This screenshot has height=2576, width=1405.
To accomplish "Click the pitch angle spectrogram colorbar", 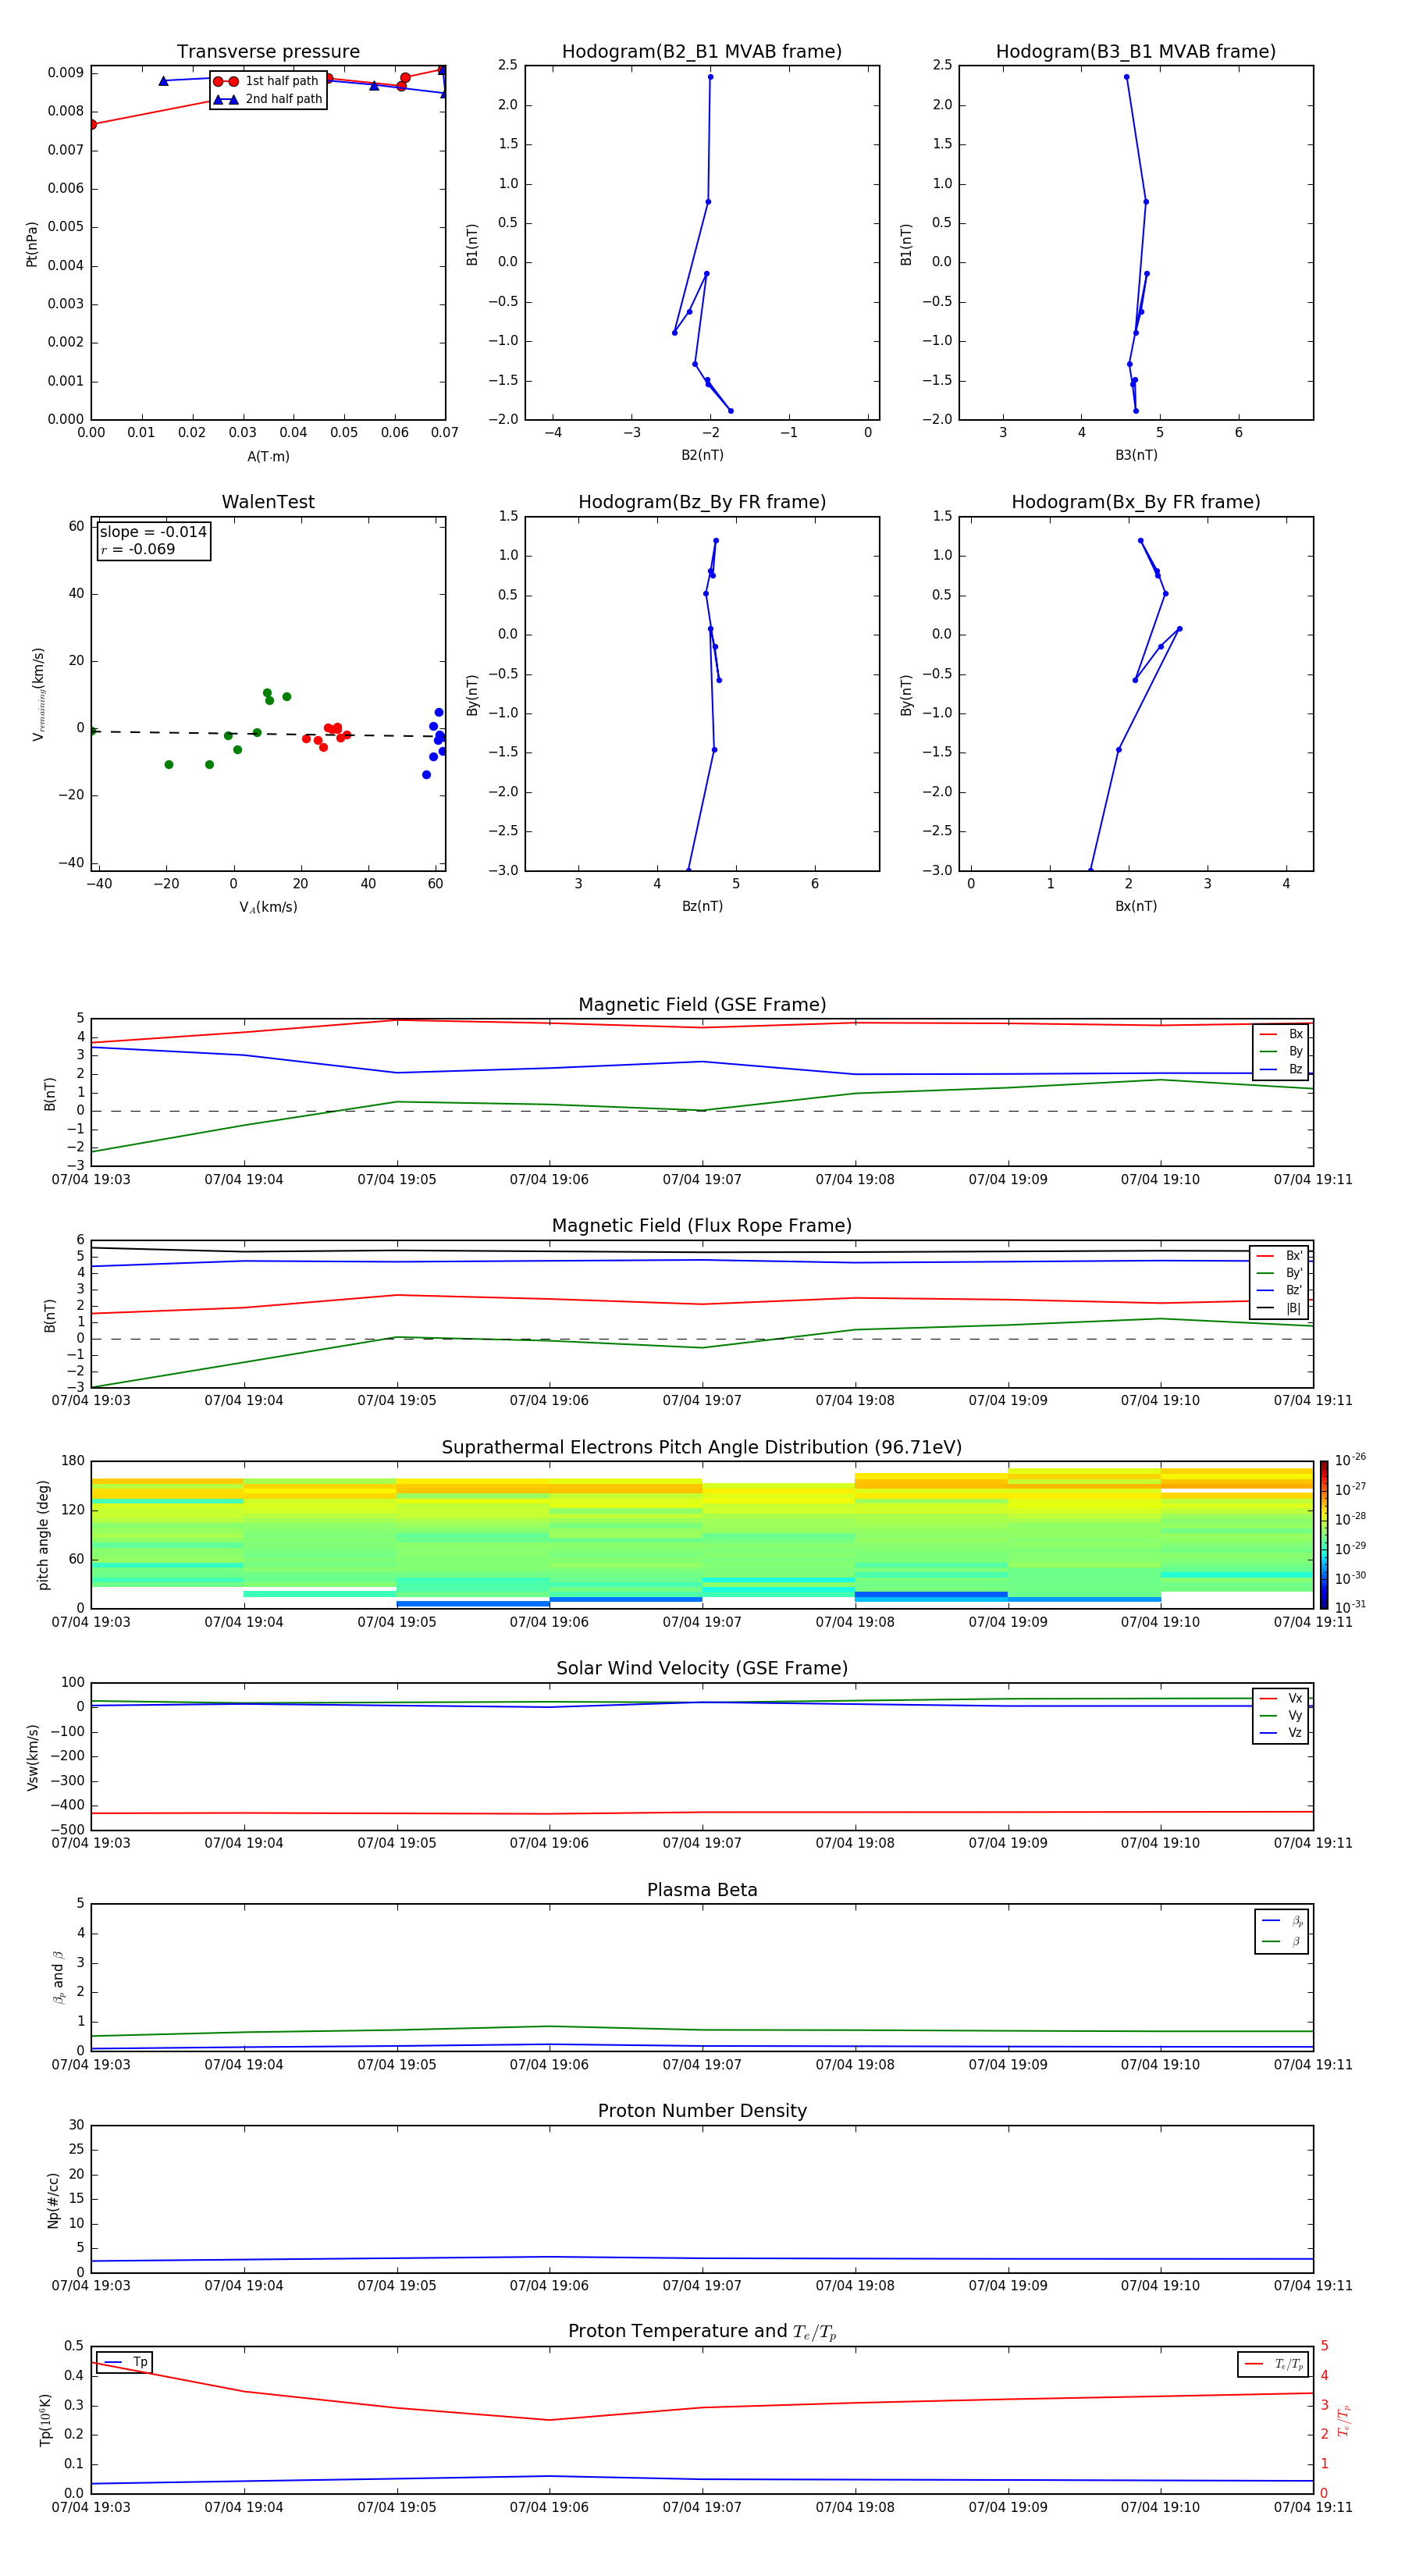I will point(1324,1535).
